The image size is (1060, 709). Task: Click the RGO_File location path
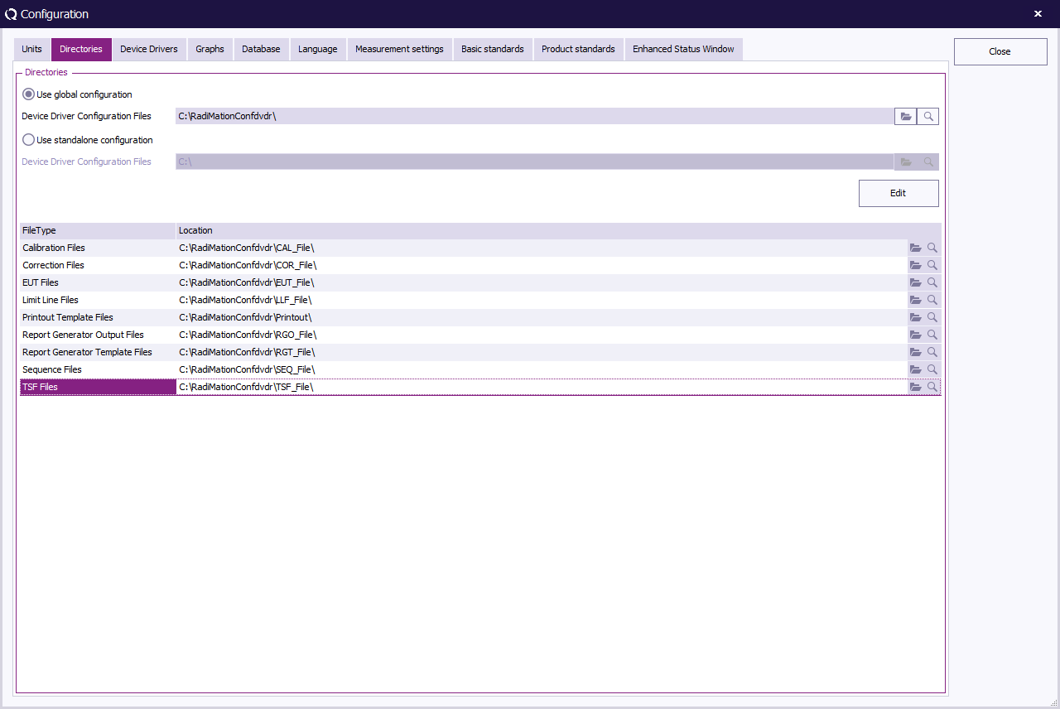[x=248, y=335]
